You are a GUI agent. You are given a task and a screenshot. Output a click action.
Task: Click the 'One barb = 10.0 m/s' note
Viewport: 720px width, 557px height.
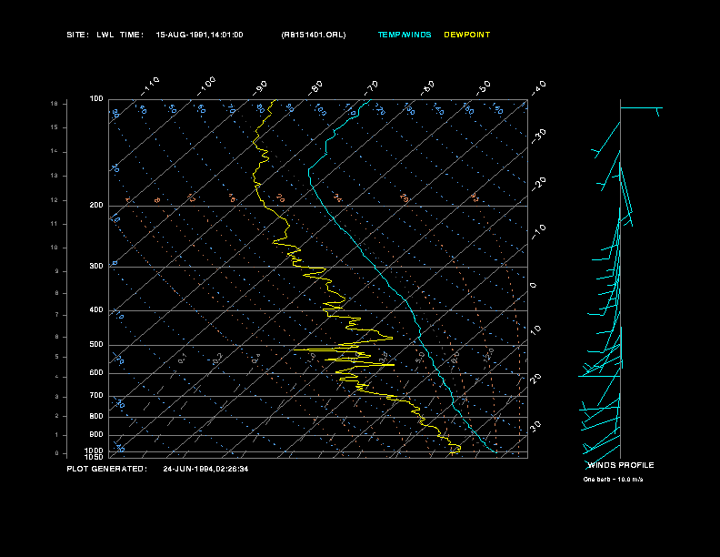pos(613,480)
